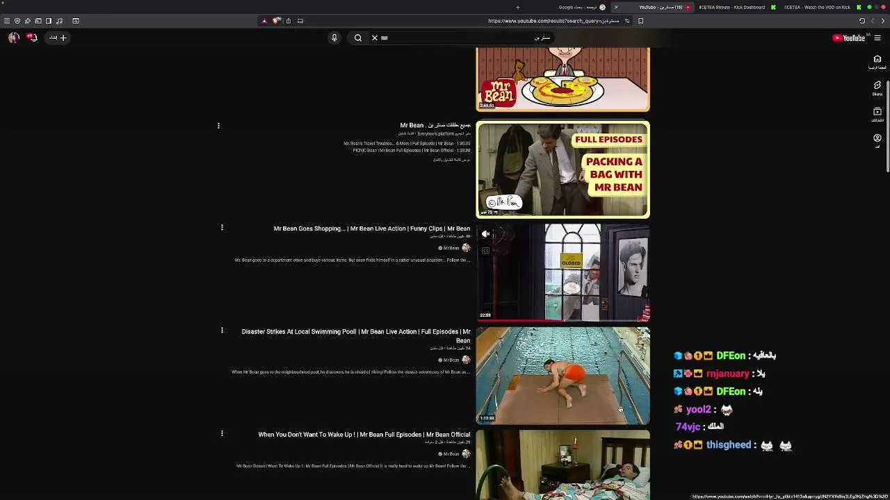This screenshot has width=890, height=500.
Task: Toggle captions on the shopping video preview
Action: click(486, 251)
